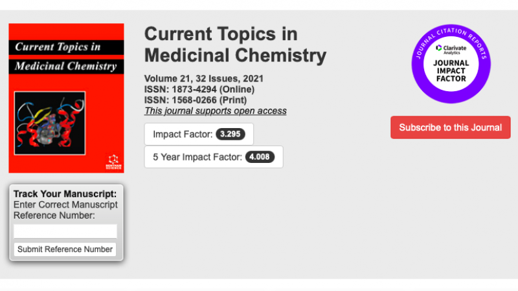
Task: Click the "Medicinal Chemistry" band on cover
Action: click(x=65, y=66)
